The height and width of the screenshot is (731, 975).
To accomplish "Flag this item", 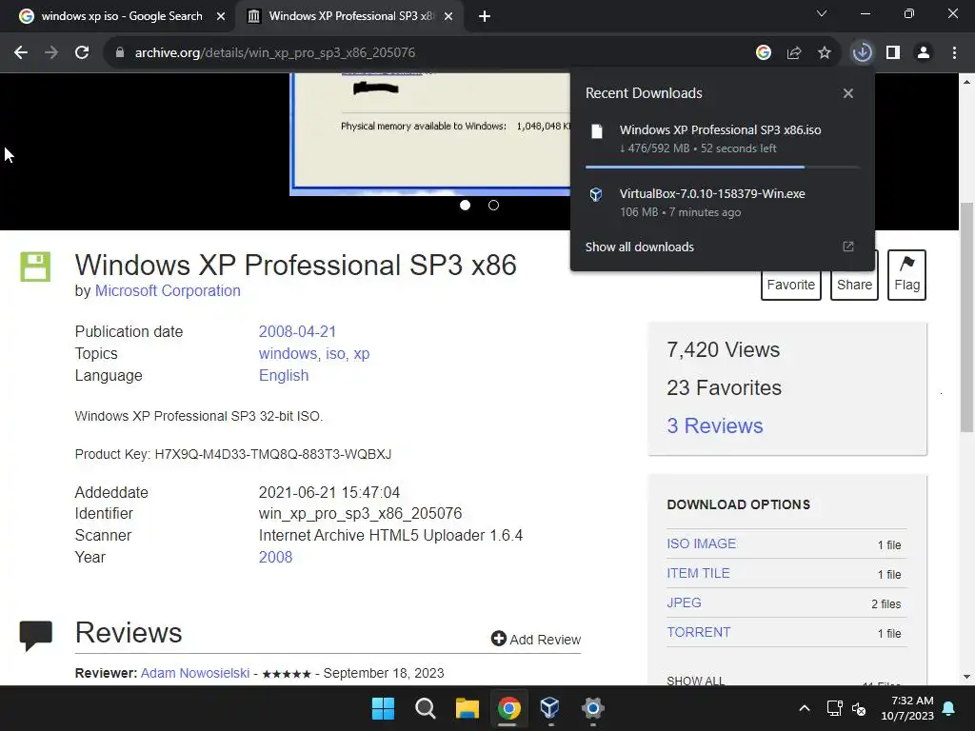I will click(x=906, y=275).
